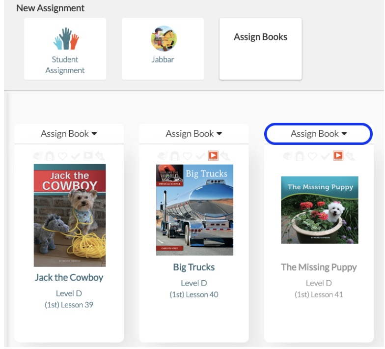Image resolution: width=385 pixels, height=349 pixels.
Task: Click the raised hands Student Assignment icon
Action: (66, 38)
